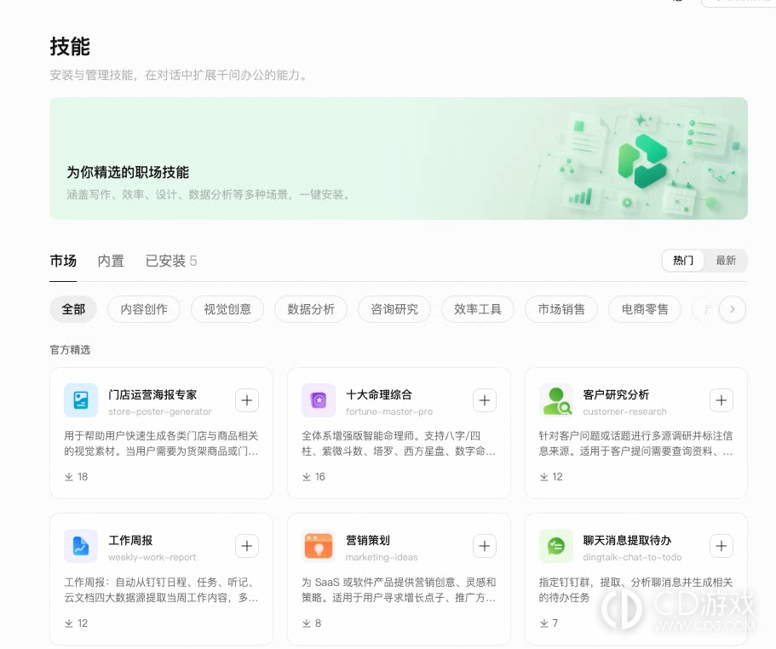Click download count icon for 工作周报

click(69, 623)
